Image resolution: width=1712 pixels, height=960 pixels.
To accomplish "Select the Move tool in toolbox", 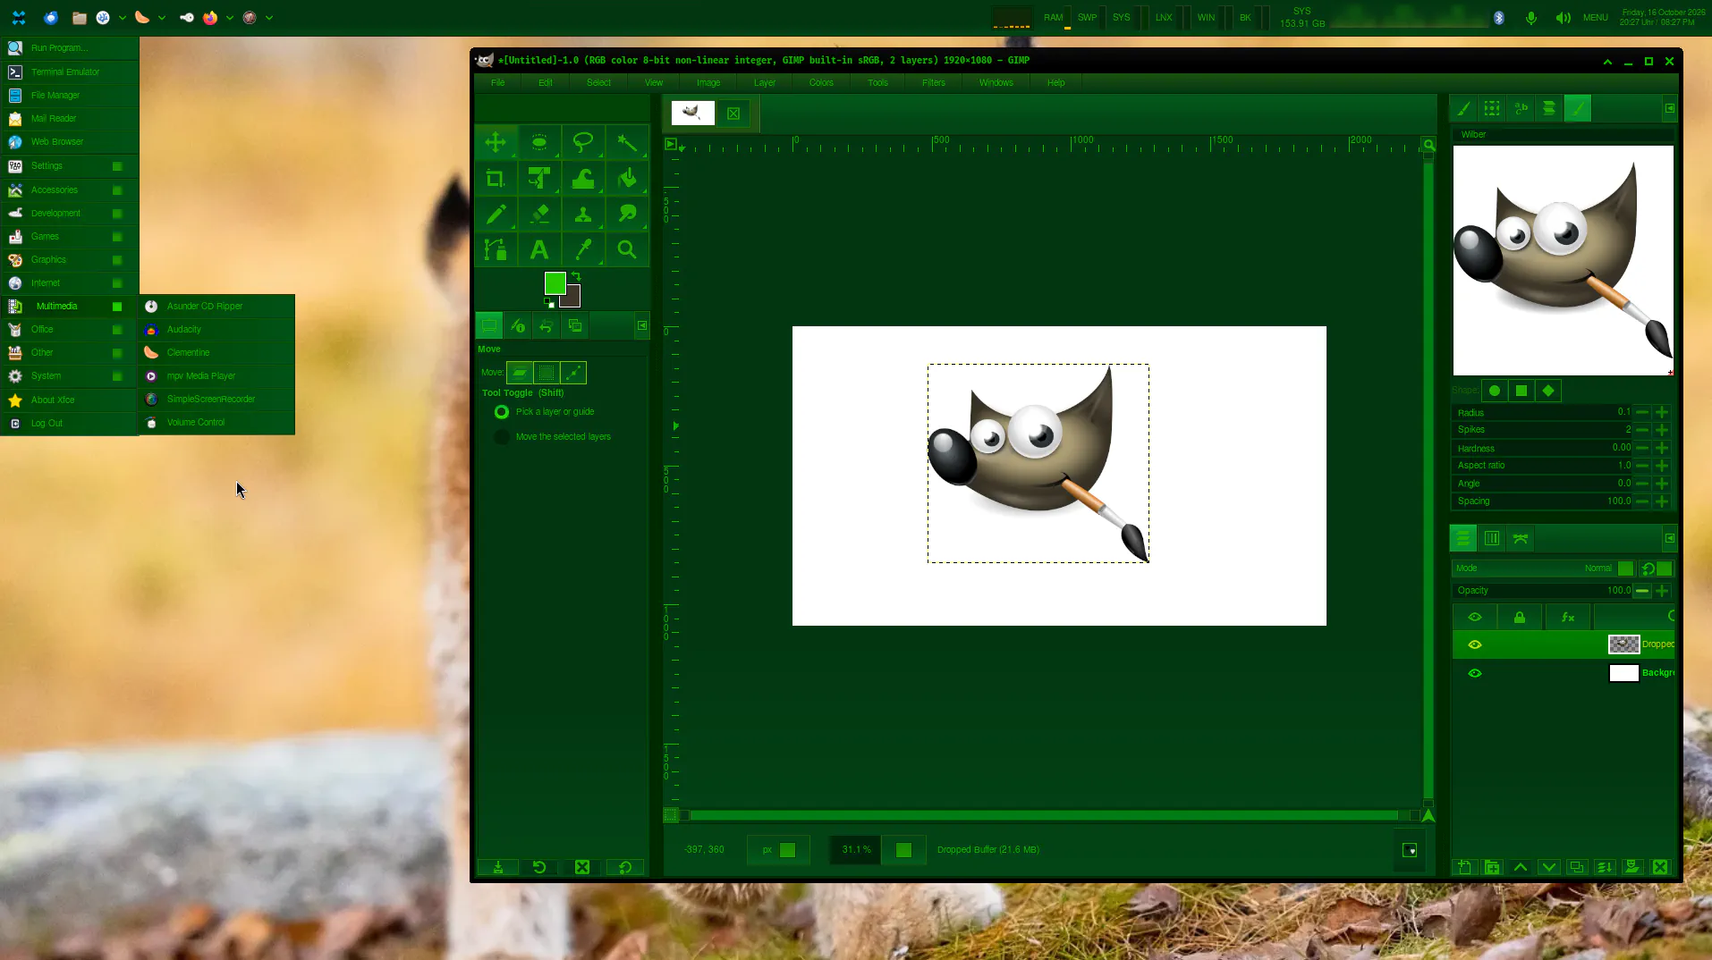I will 496,143.
